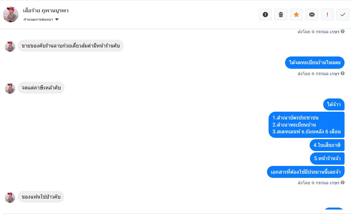
Task: Click the spam report octagon icon
Action: (265, 15)
